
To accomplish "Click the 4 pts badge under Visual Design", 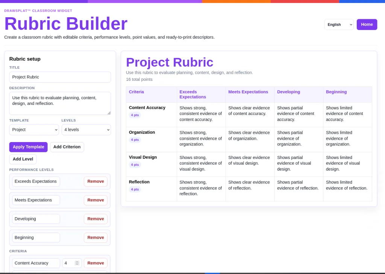I will 135,165.
